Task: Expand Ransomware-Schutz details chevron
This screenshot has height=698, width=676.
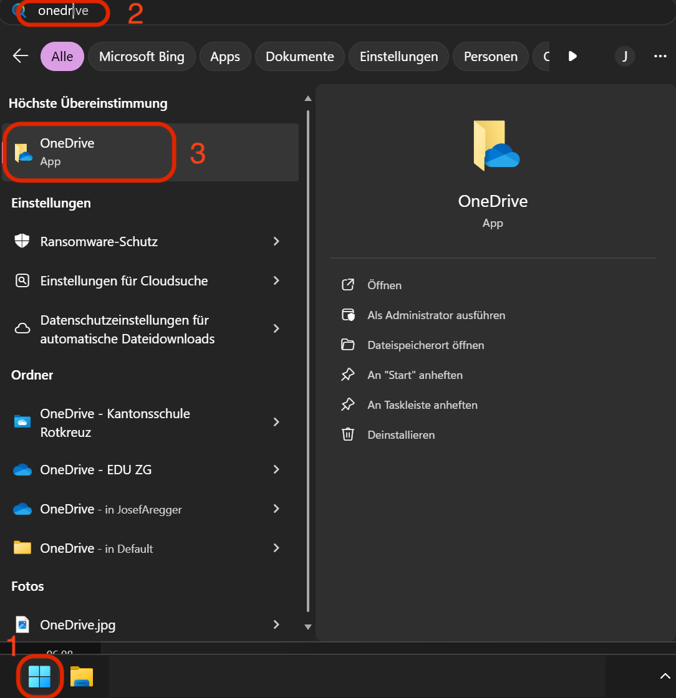Action: [276, 241]
